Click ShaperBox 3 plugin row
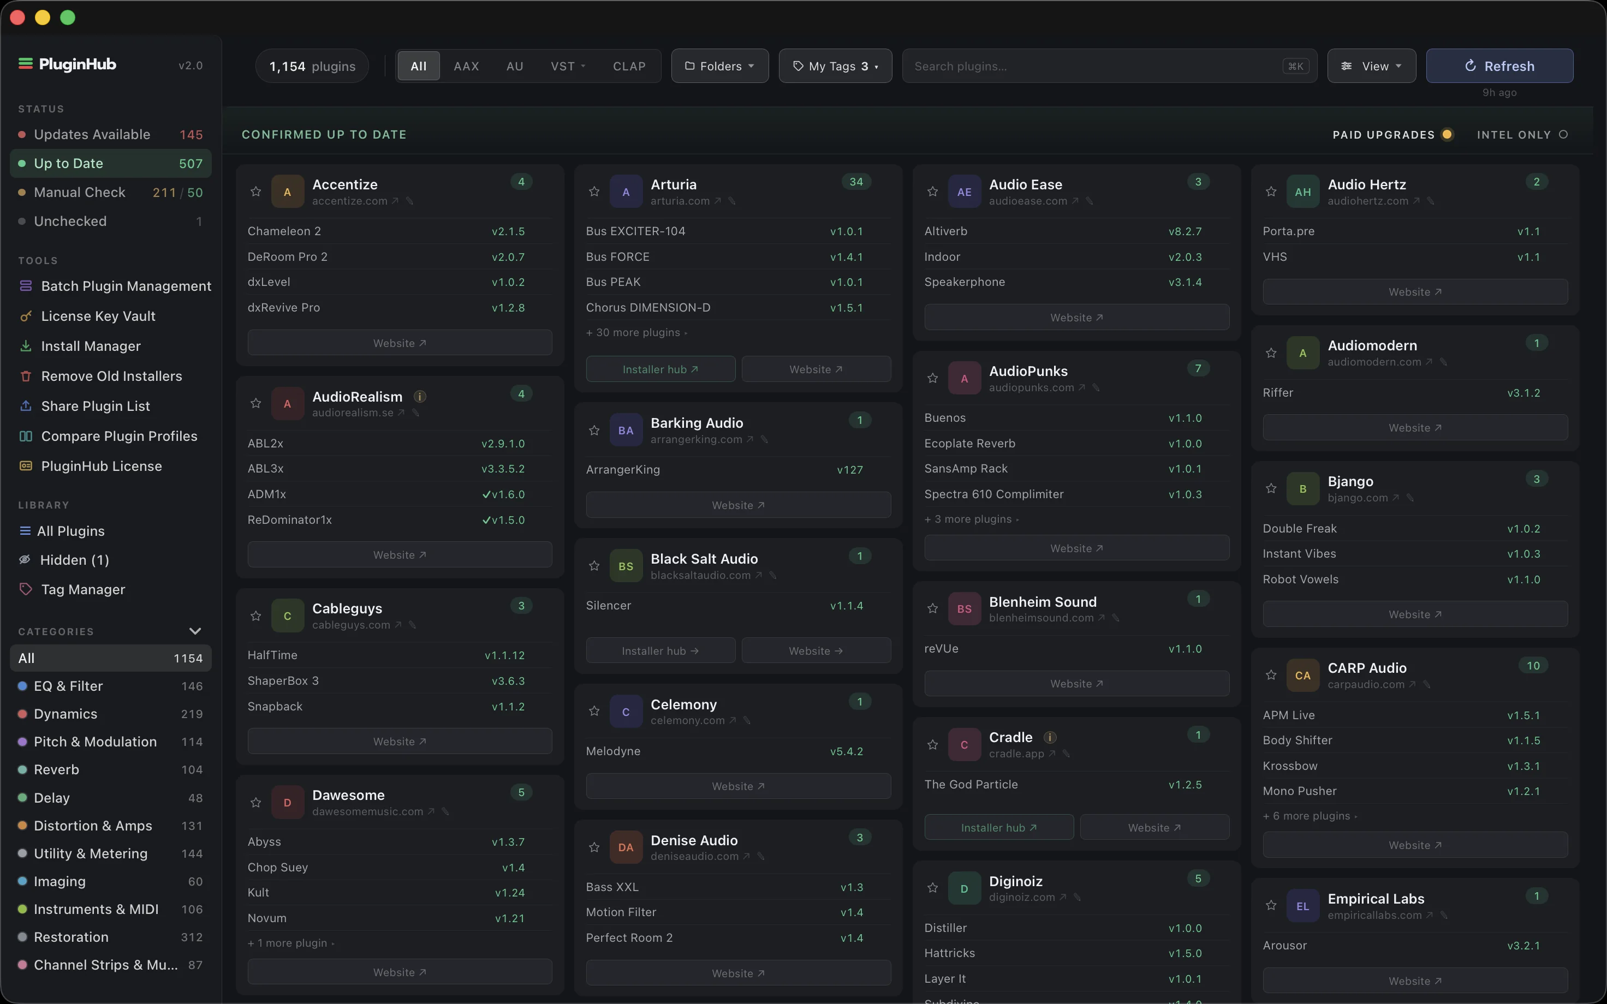 (x=400, y=682)
